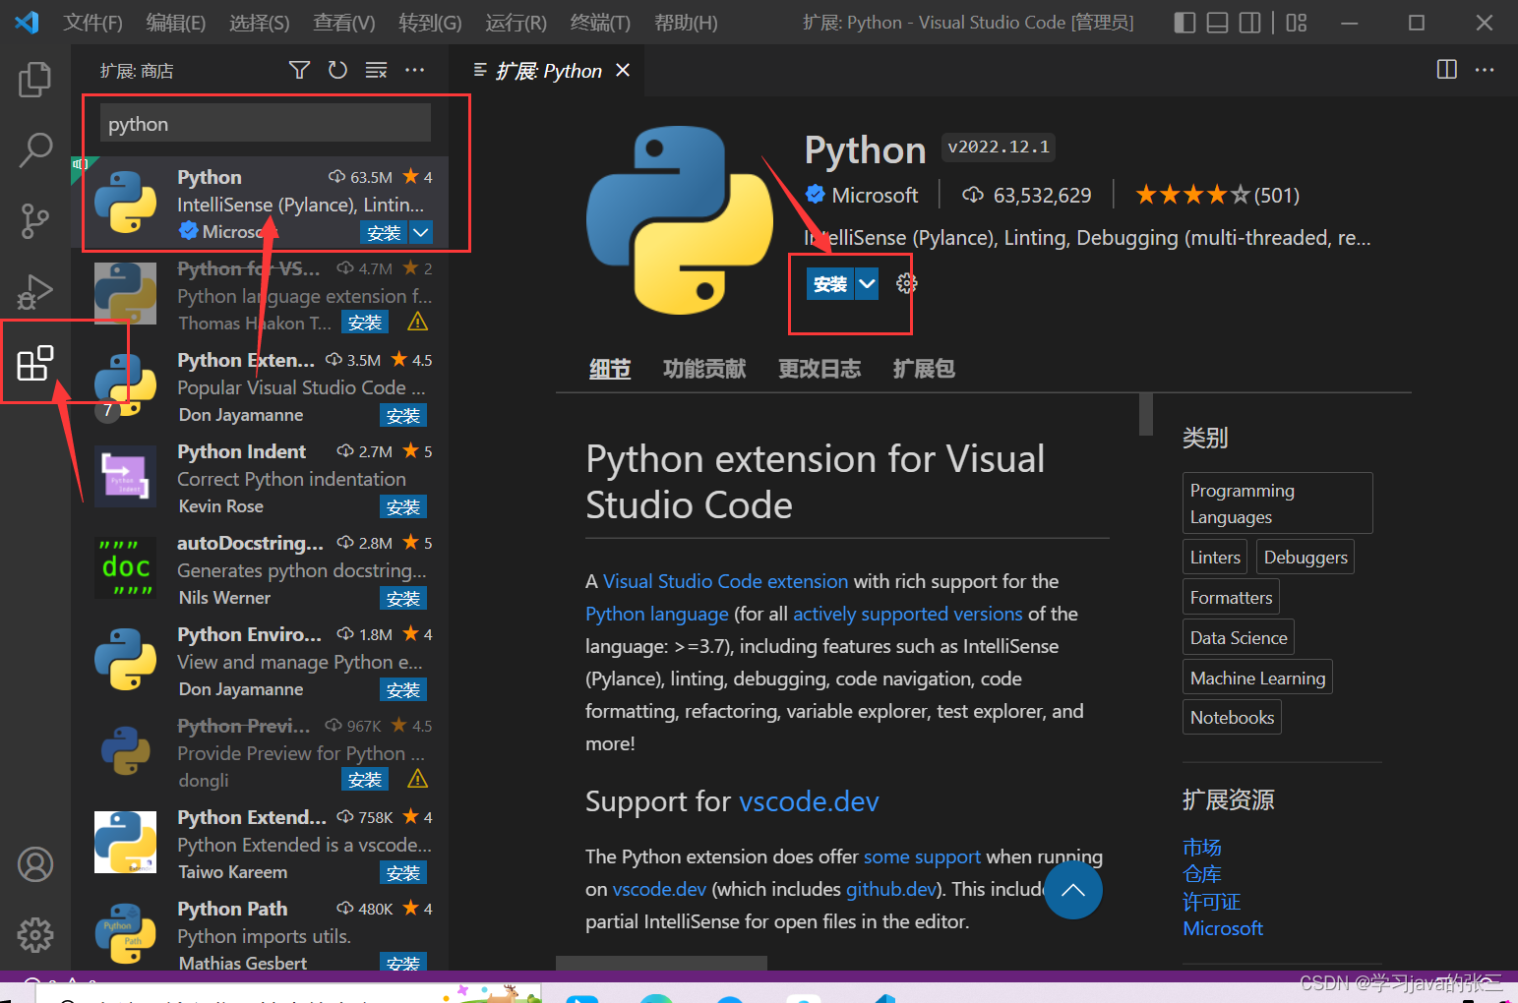1518x1003 pixels.
Task: Expand install dropdown in Python list row
Action: pyautogui.click(x=421, y=232)
